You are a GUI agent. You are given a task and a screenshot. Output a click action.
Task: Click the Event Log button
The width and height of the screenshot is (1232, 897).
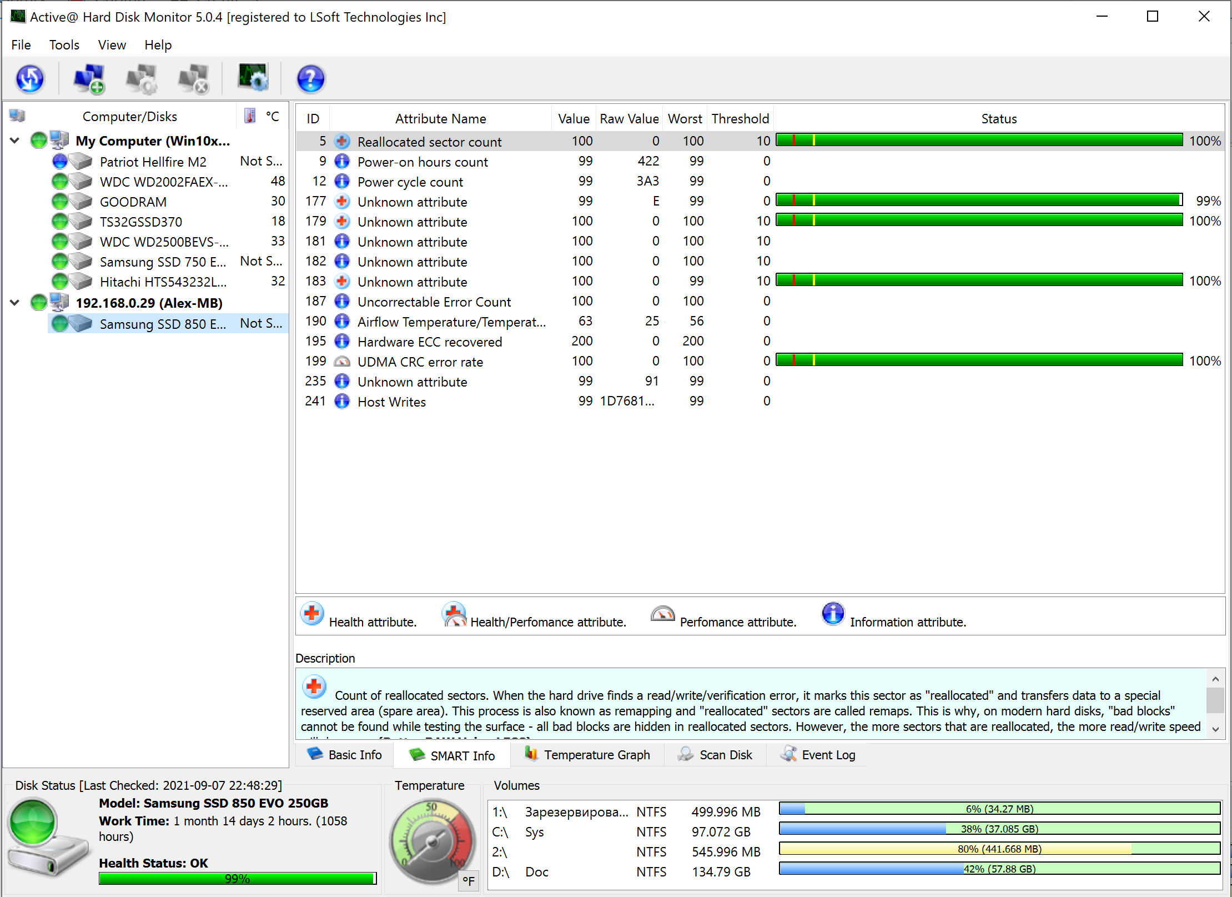[x=819, y=754]
